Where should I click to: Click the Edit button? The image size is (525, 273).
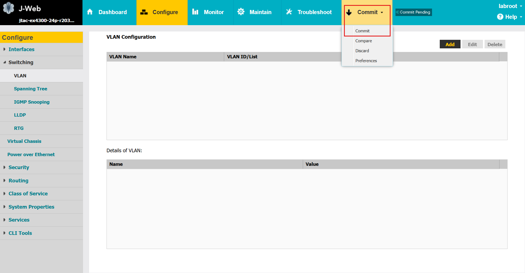472,44
